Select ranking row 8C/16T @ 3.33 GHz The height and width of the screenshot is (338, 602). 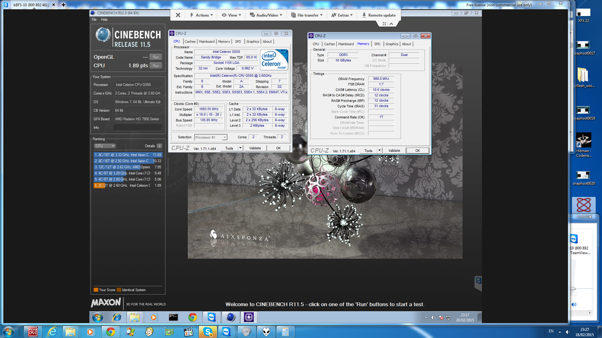coord(128,155)
